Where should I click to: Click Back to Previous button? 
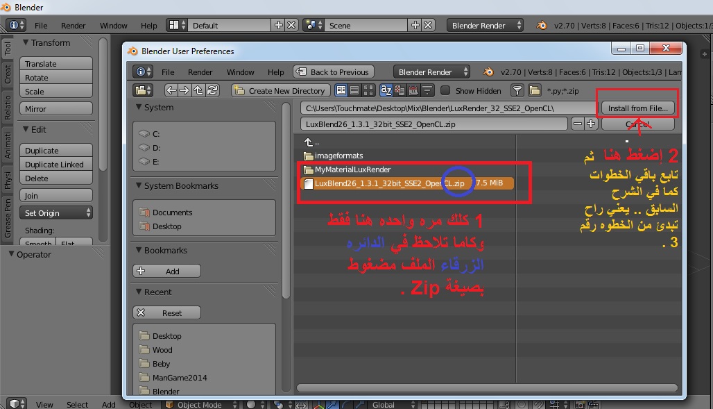(334, 72)
